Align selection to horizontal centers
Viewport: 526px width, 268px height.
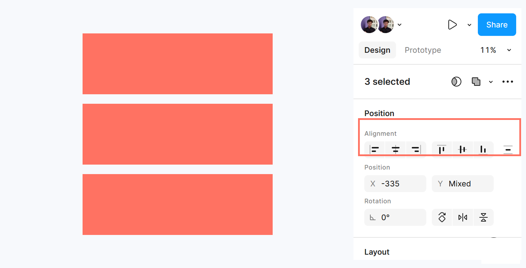(x=396, y=150)
